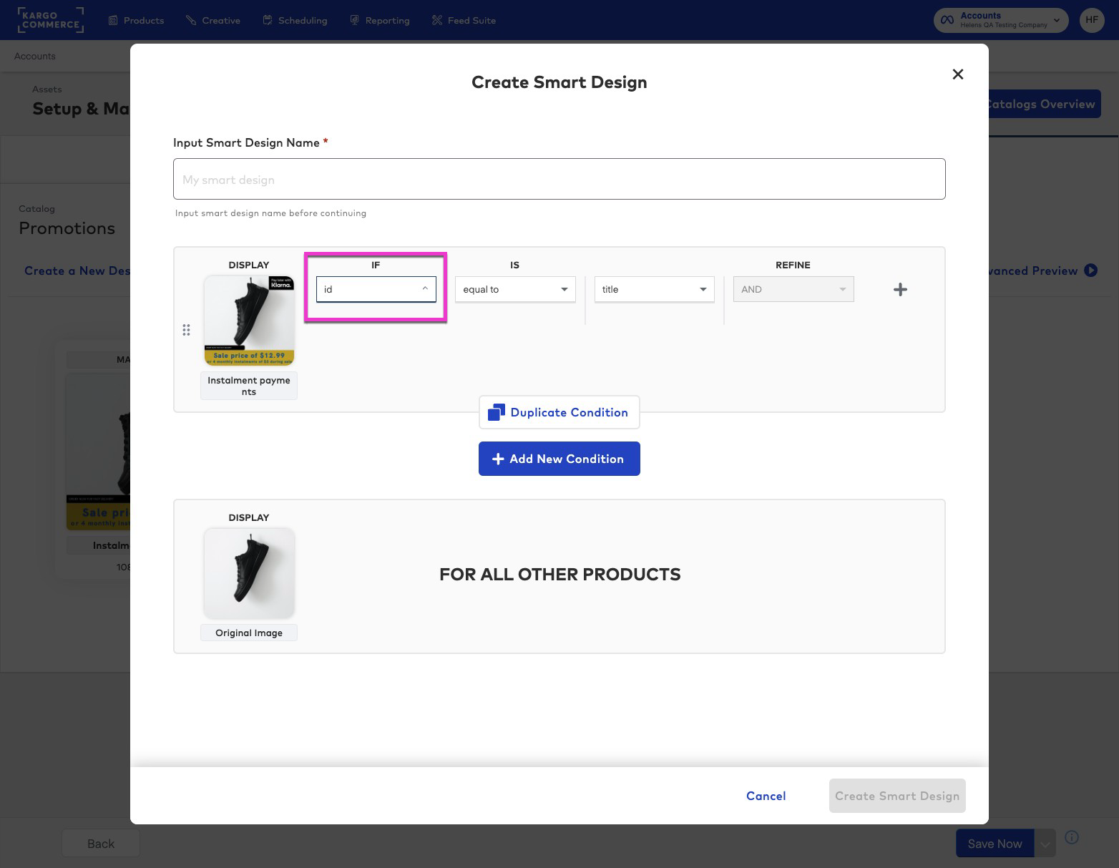Image resolution: width=1119 pixels, height=868 pixels.
Task: Expand the 'title' value dropdown
Action: 653,289
